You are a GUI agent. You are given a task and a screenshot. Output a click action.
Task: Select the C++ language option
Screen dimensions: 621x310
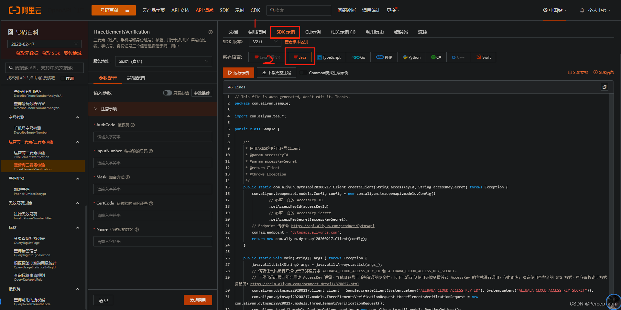click(458, 57)
